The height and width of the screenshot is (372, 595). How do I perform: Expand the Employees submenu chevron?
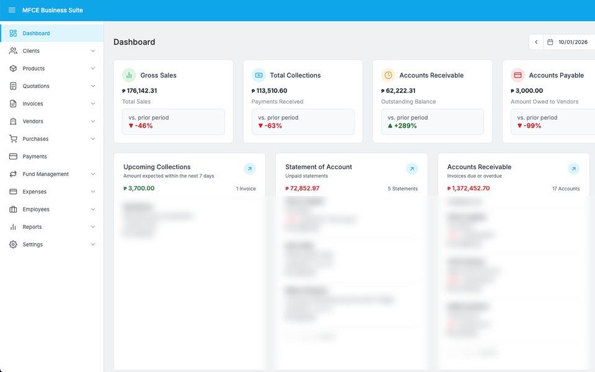click(x=93, y=209)
